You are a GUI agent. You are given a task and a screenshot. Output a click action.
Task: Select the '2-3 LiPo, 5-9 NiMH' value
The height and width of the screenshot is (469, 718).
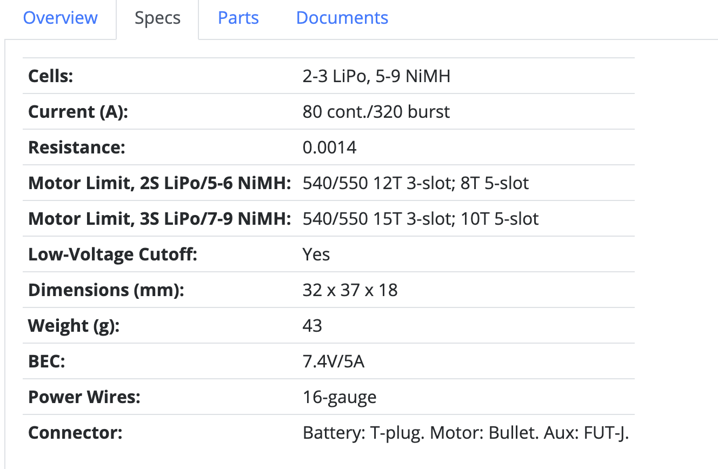(376, 76)
